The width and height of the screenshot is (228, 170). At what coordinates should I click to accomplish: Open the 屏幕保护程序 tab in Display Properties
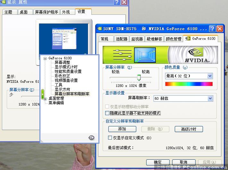pyautogui.click(x=47, y=12)
